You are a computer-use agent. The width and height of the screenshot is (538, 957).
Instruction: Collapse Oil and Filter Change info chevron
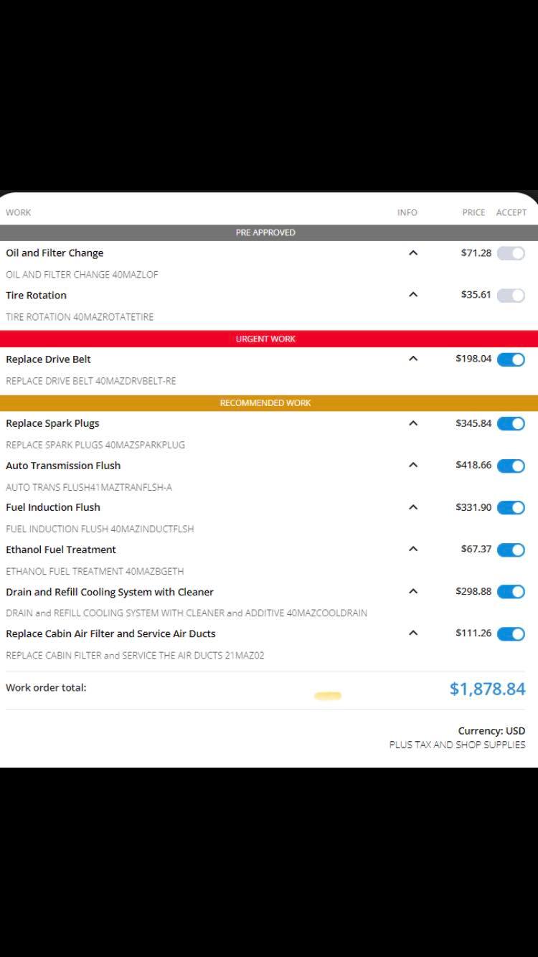coord(413,253)
